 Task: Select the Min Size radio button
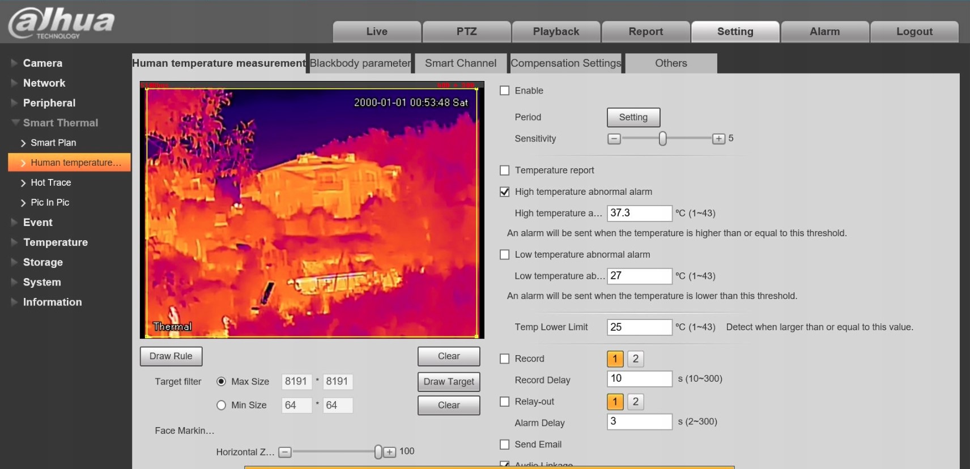(x=222, y=405)
